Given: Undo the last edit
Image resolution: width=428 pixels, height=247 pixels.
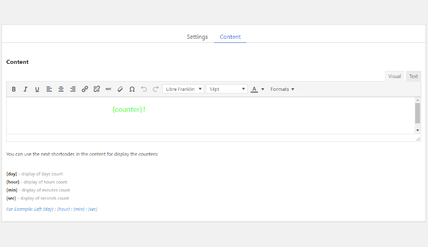Looking at the screenshot, I should point(144,89).
